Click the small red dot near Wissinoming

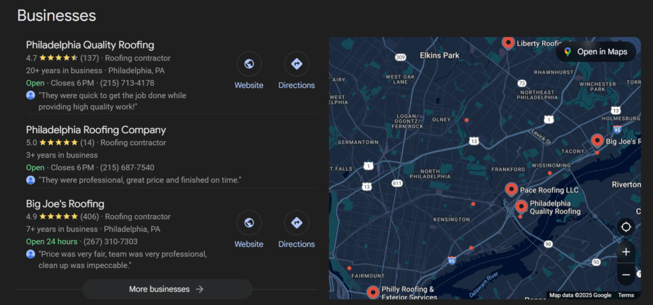[x=550, y=173]
